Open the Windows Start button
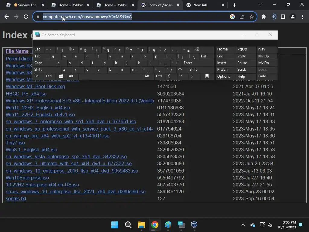Viewport: 309px width, 232px height. point(115,225)
